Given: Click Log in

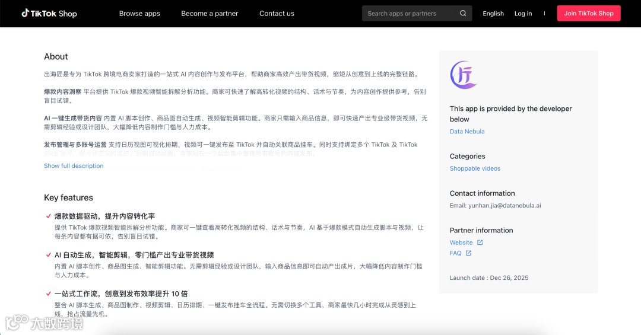Looking at the screenshot, I should coord(523,14).
